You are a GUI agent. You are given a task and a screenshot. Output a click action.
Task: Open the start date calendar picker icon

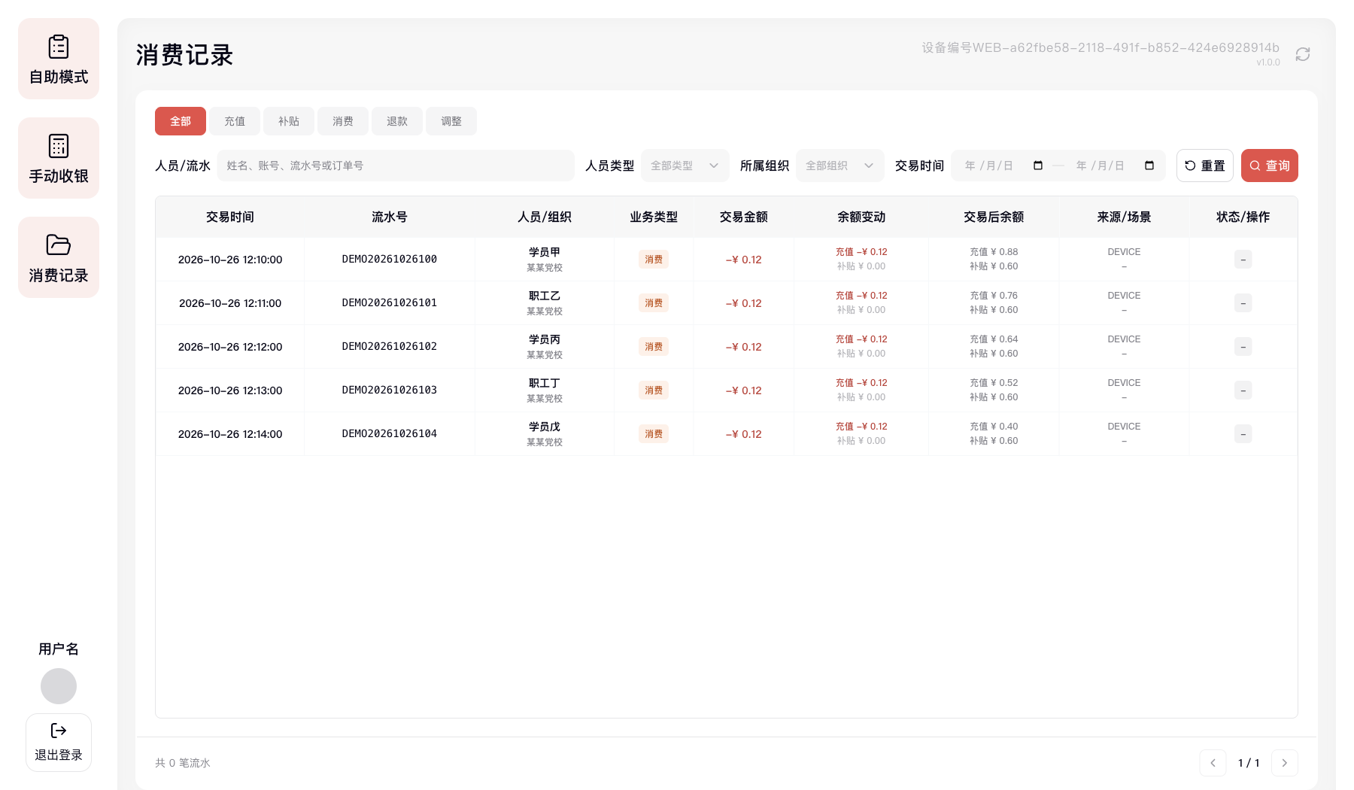point(1038,166)
